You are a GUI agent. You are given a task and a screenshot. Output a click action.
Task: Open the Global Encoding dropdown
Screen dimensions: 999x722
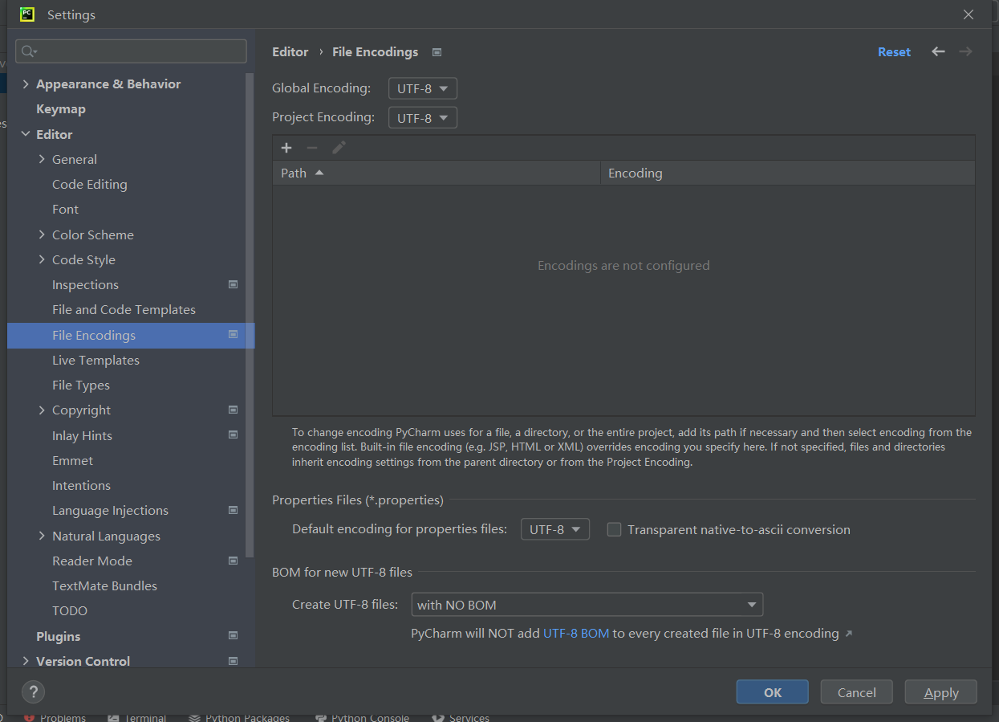pos(423,88)
